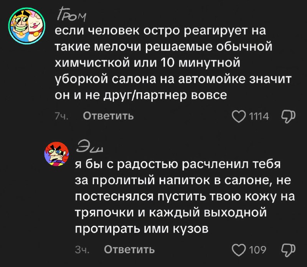Select the reply line beginning 'я бы с радостью'
The image size is (307, 267).
[x=178, y=165]
